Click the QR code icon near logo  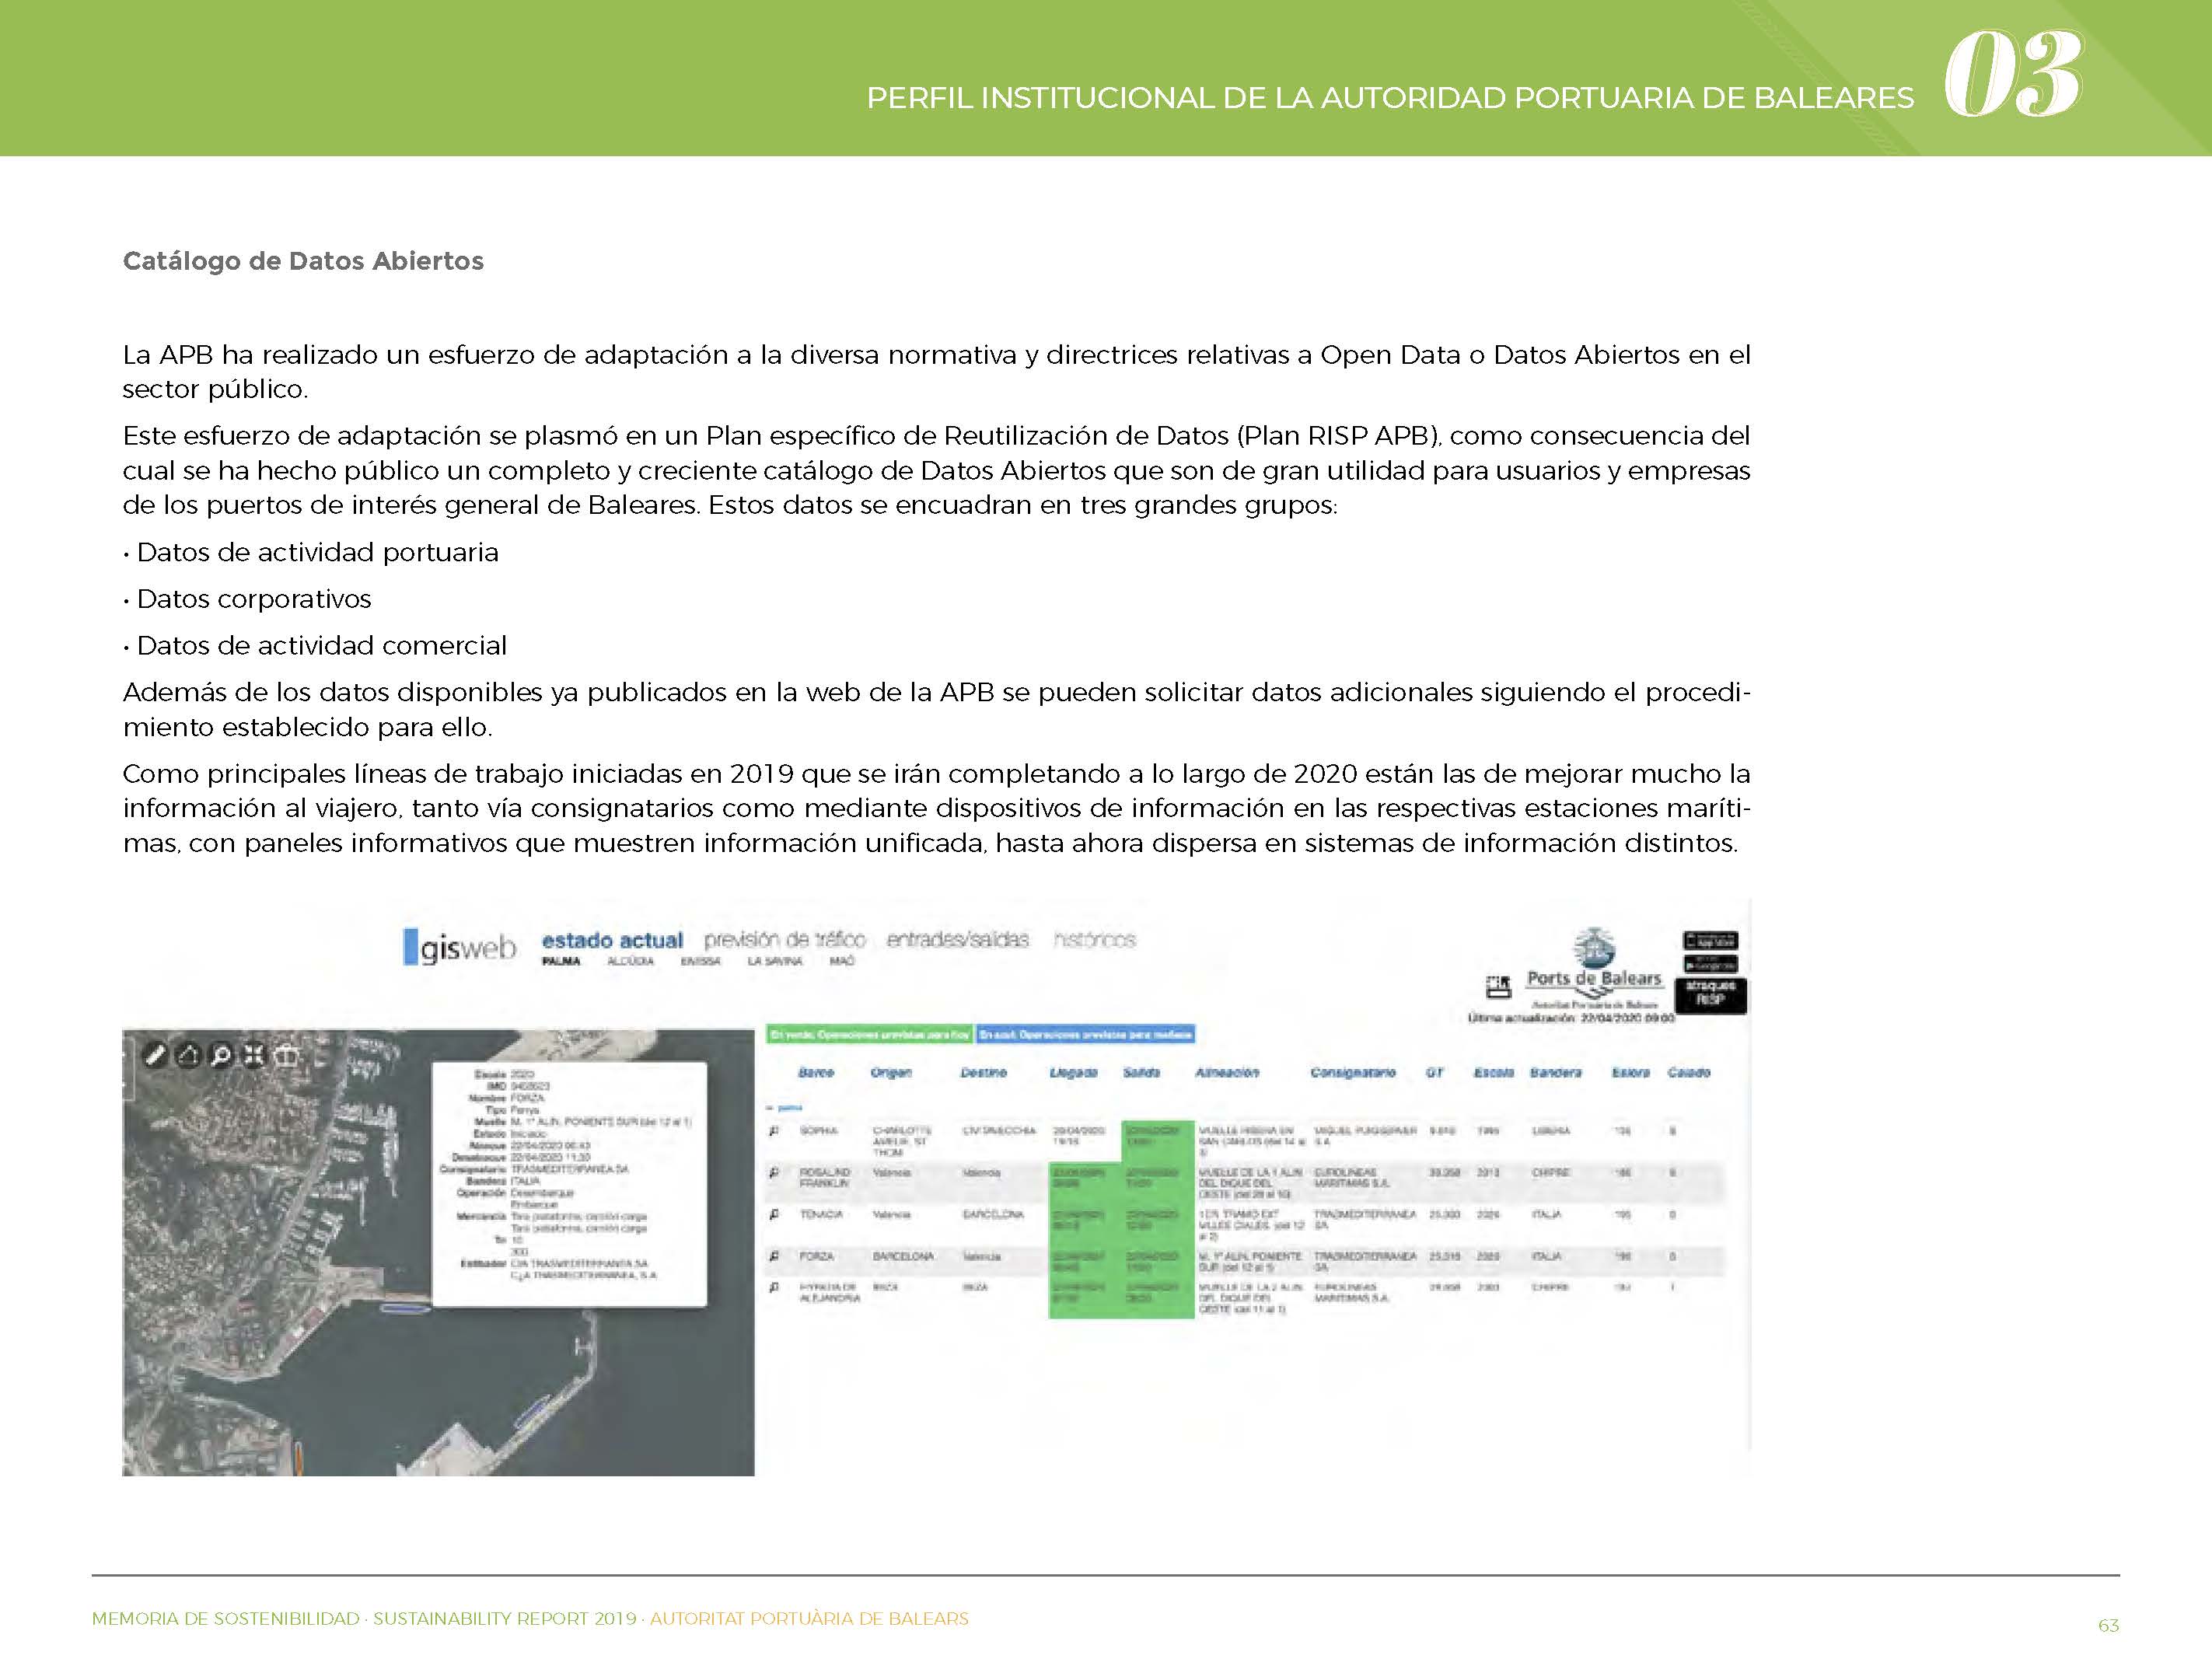tap(1498, 987)
